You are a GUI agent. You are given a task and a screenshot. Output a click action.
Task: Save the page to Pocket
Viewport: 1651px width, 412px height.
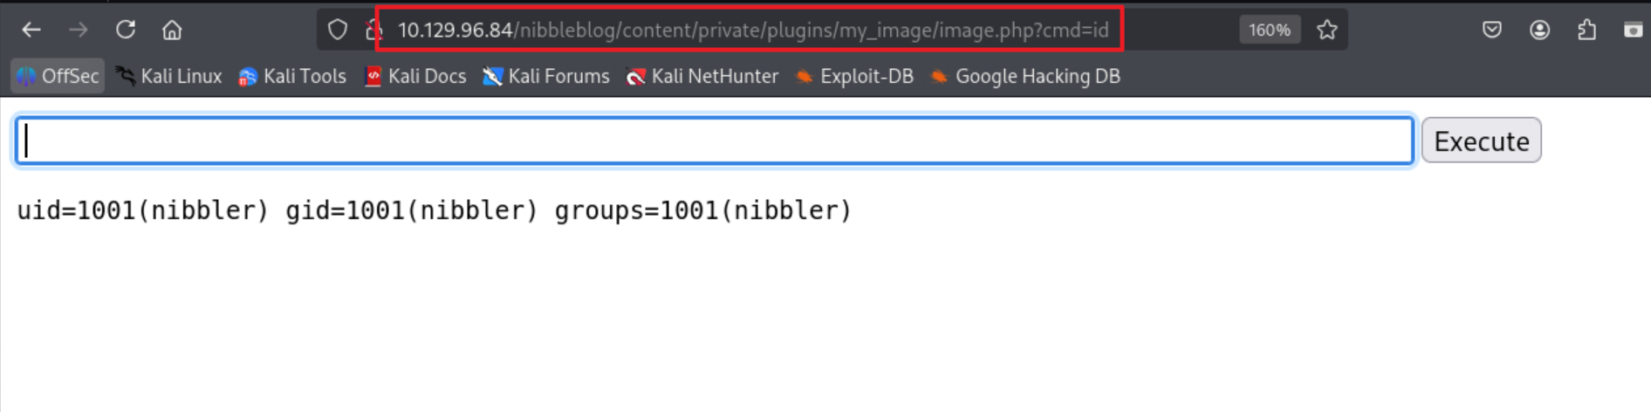point(1492,30)
